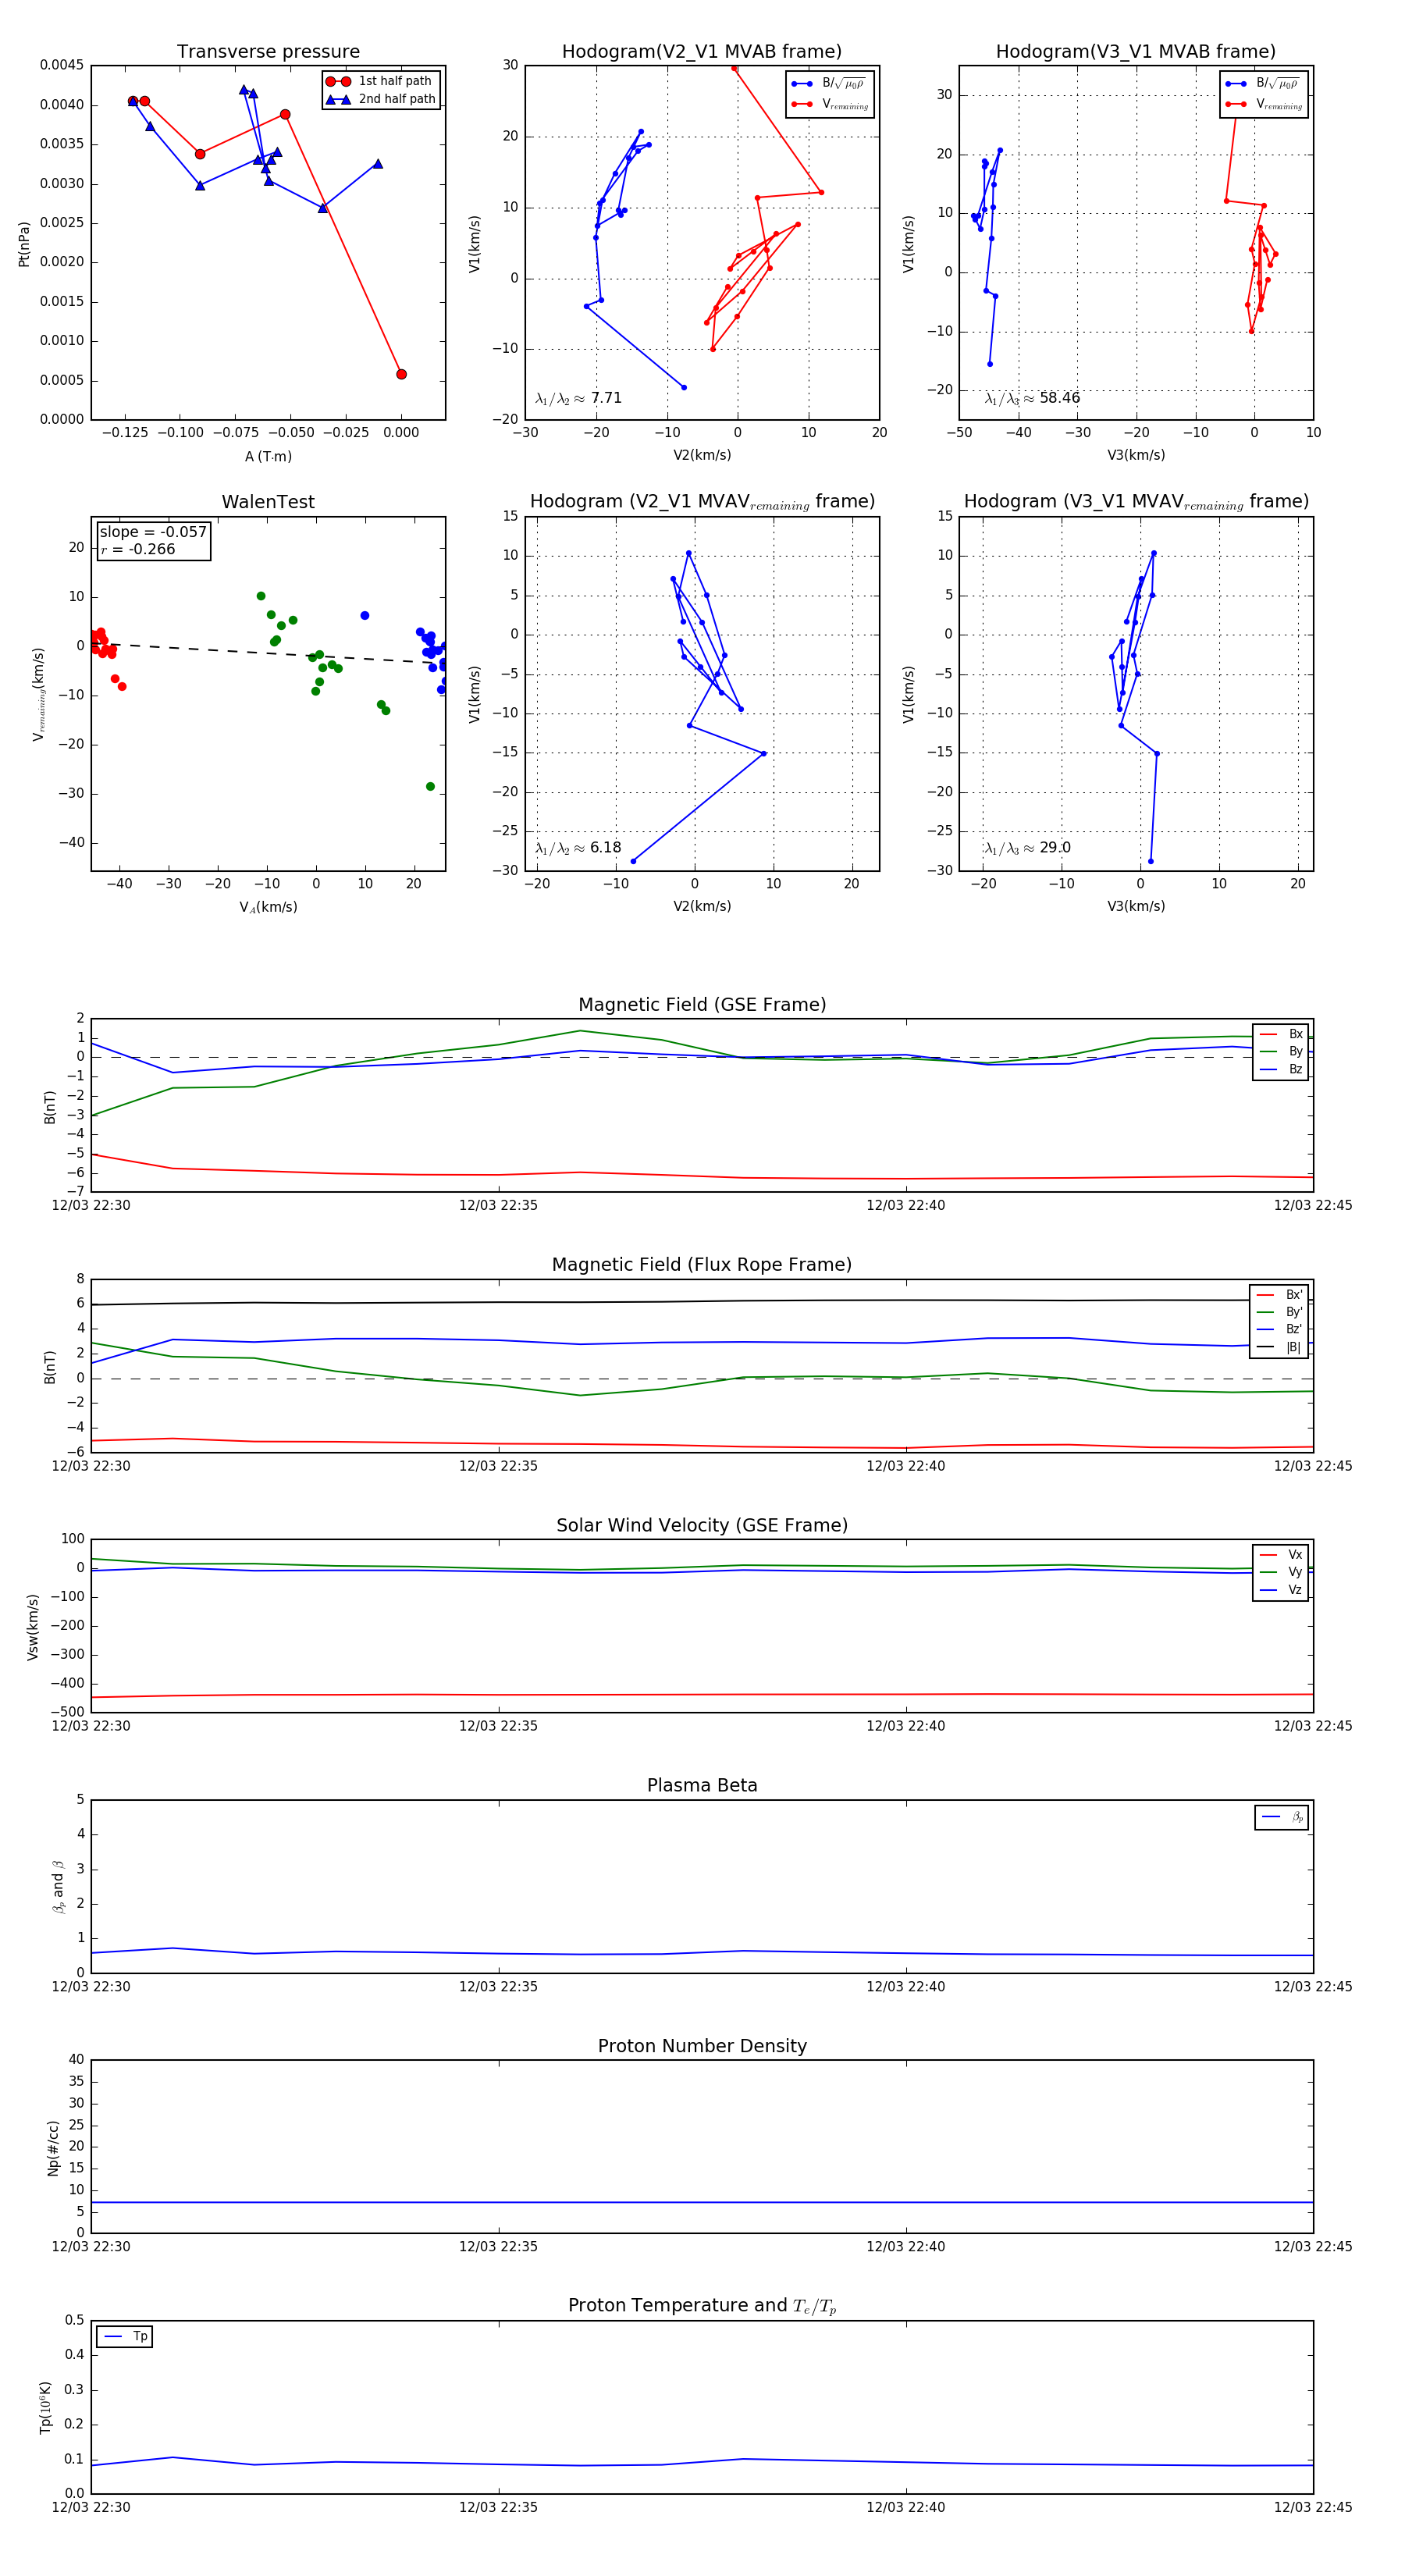Click '2nd half path' legend entry
This screenshot has height=2576, width=1405.
coord(381,99)
